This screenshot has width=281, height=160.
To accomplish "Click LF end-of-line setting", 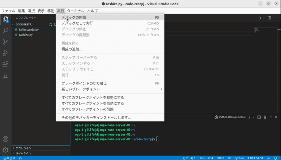I will pyautogui.click(x=229, y=158).
